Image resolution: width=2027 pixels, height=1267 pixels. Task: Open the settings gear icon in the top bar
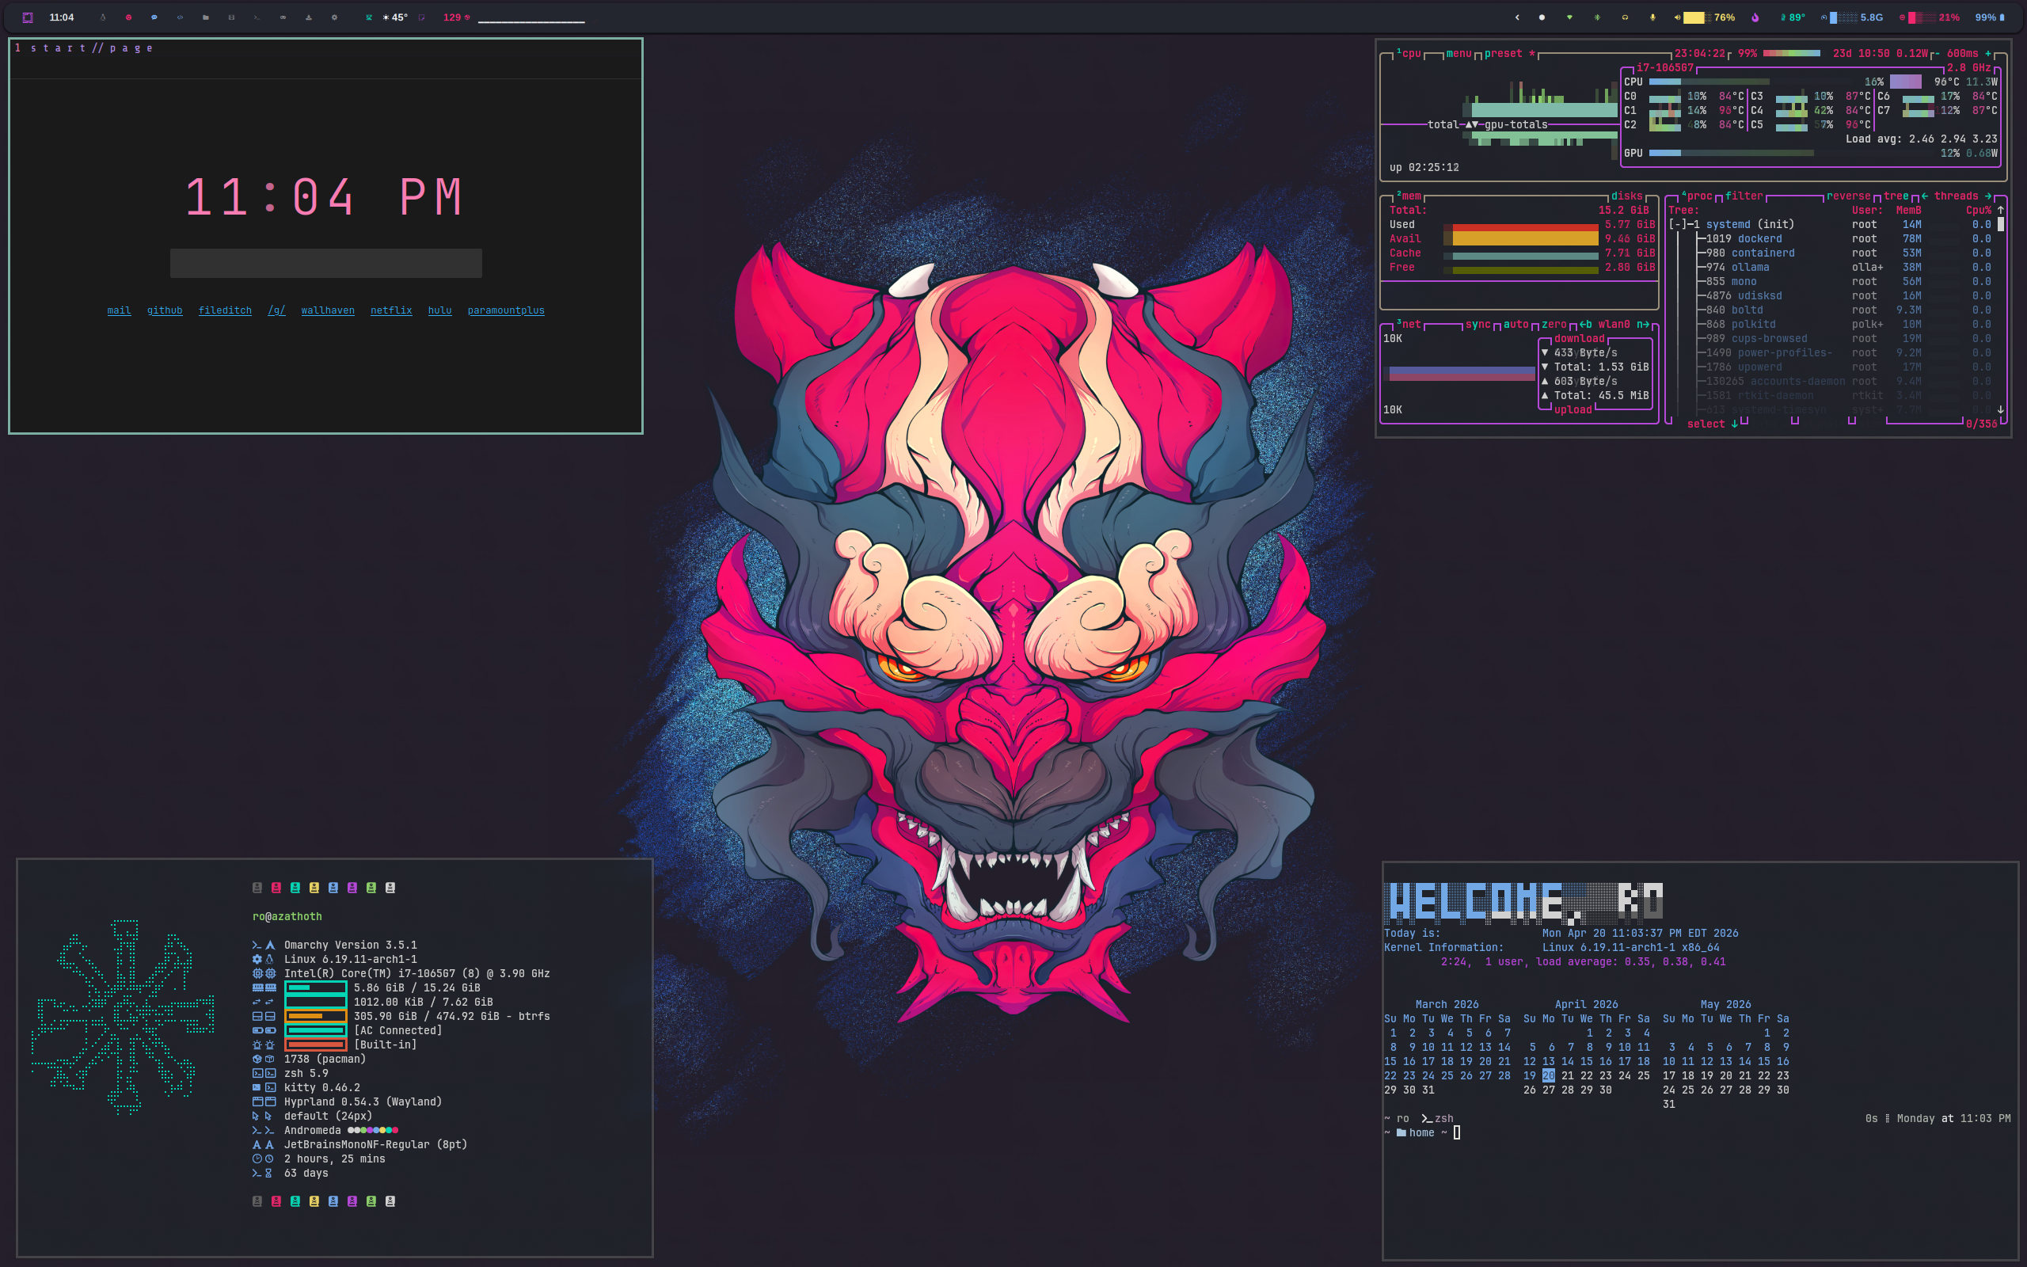[x=334, y=17]
